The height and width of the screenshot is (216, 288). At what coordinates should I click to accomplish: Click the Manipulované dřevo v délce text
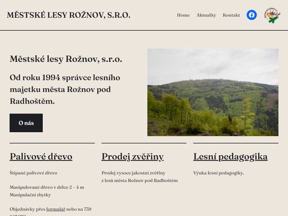47,187
